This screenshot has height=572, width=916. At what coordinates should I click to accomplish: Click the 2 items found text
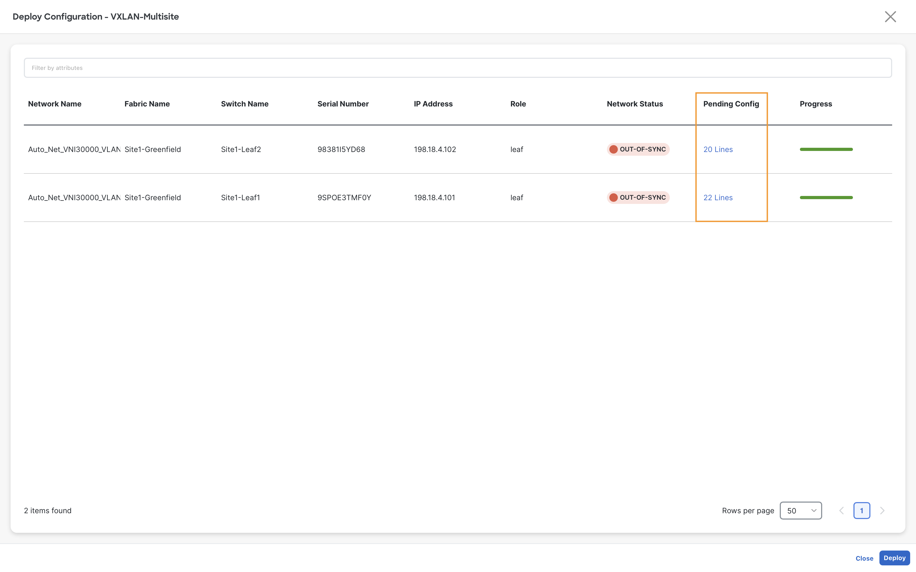[48, 511]
